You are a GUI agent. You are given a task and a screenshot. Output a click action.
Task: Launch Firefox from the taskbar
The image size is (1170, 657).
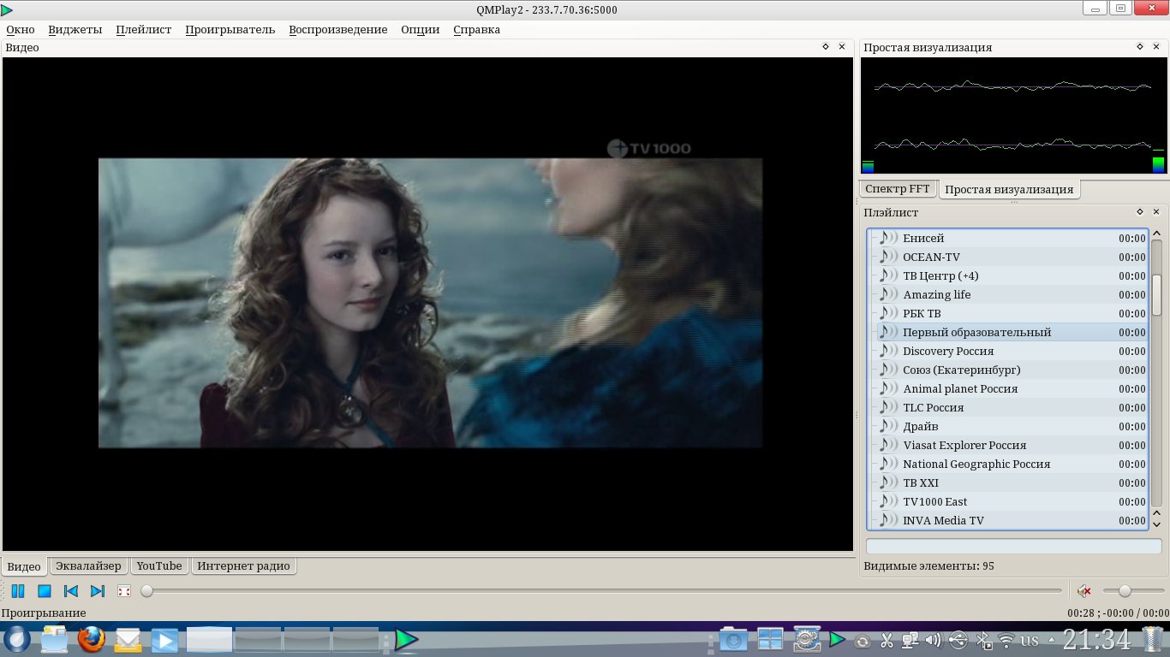click(x=91, y=639)
